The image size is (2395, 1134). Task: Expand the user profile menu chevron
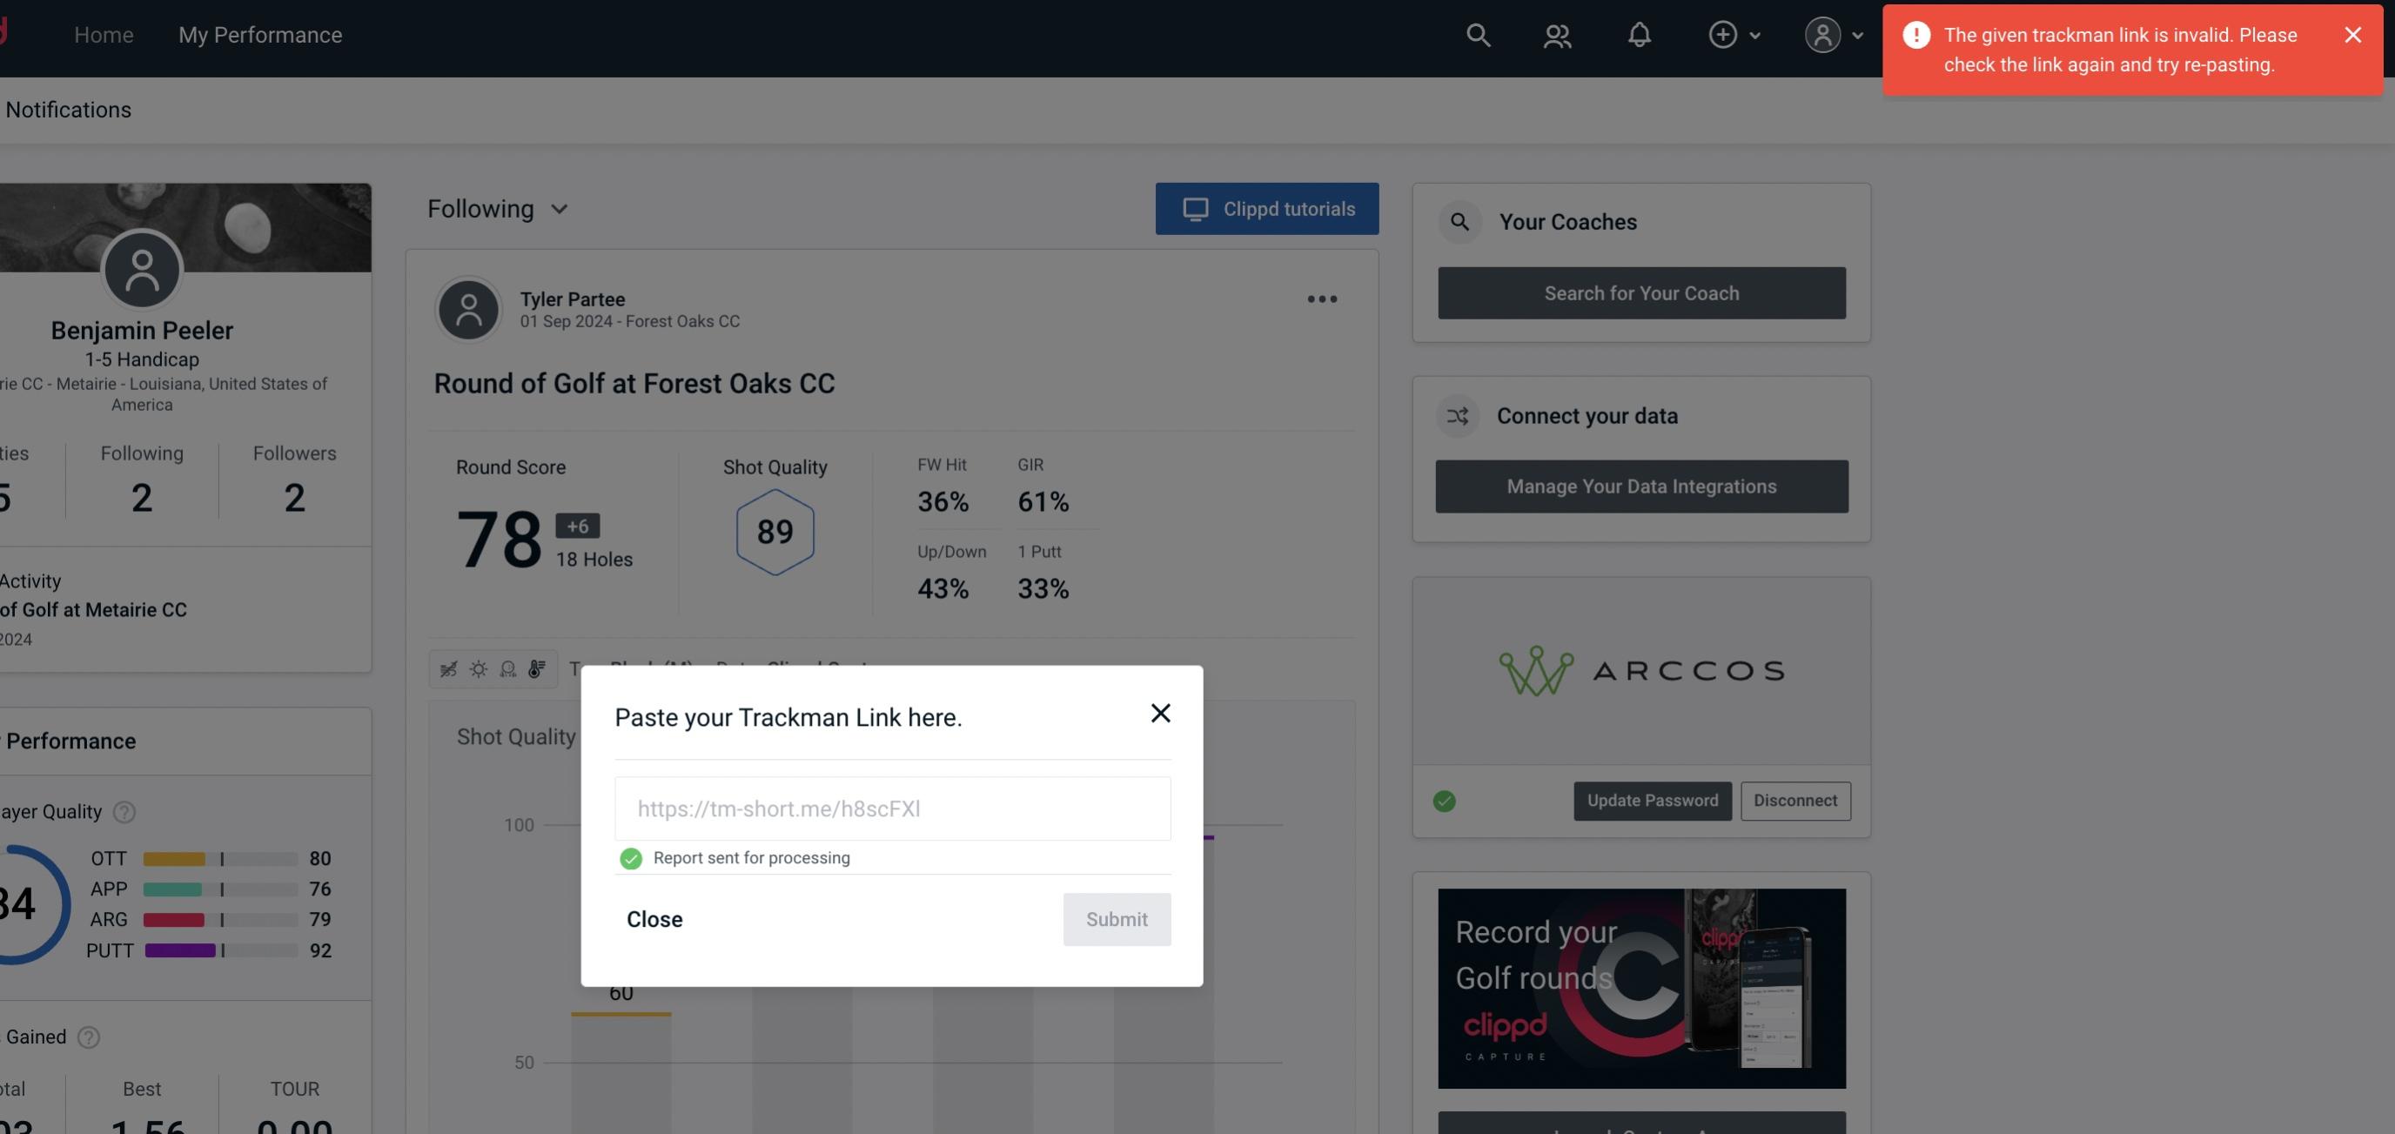pos(1857,34)
